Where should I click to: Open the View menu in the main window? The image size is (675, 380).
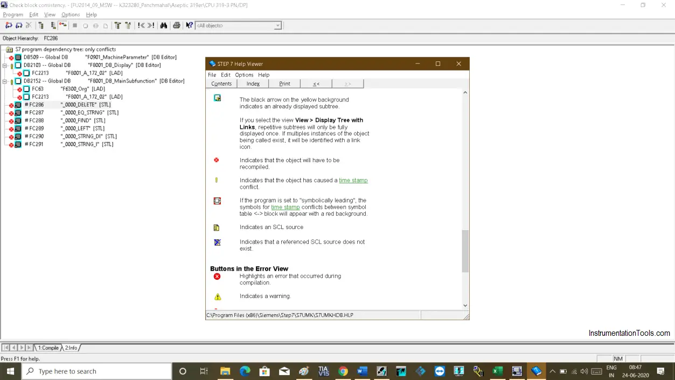(x=50, y=15)
